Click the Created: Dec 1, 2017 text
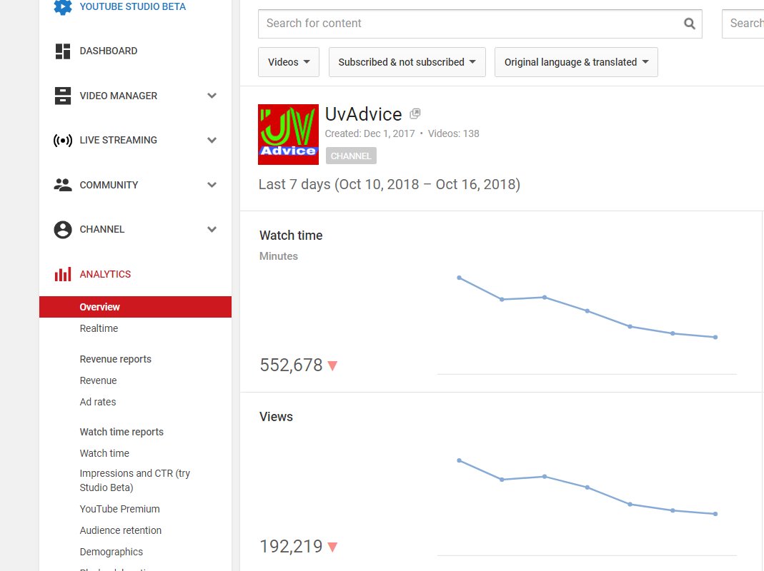Screen dimensions: 764x571 369,133
